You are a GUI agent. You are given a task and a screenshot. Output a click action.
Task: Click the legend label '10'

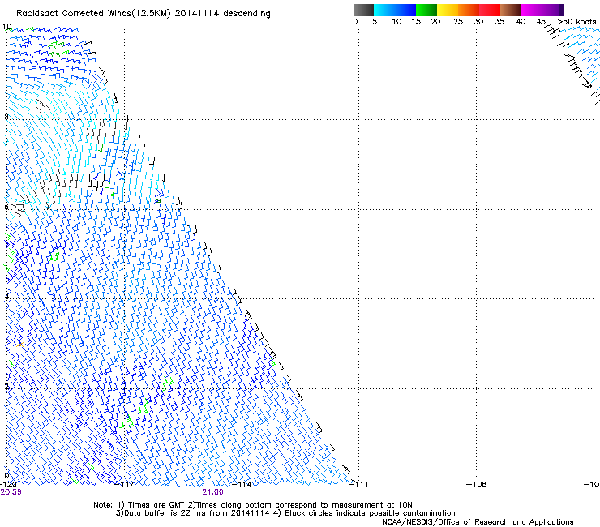click(396, 22)
